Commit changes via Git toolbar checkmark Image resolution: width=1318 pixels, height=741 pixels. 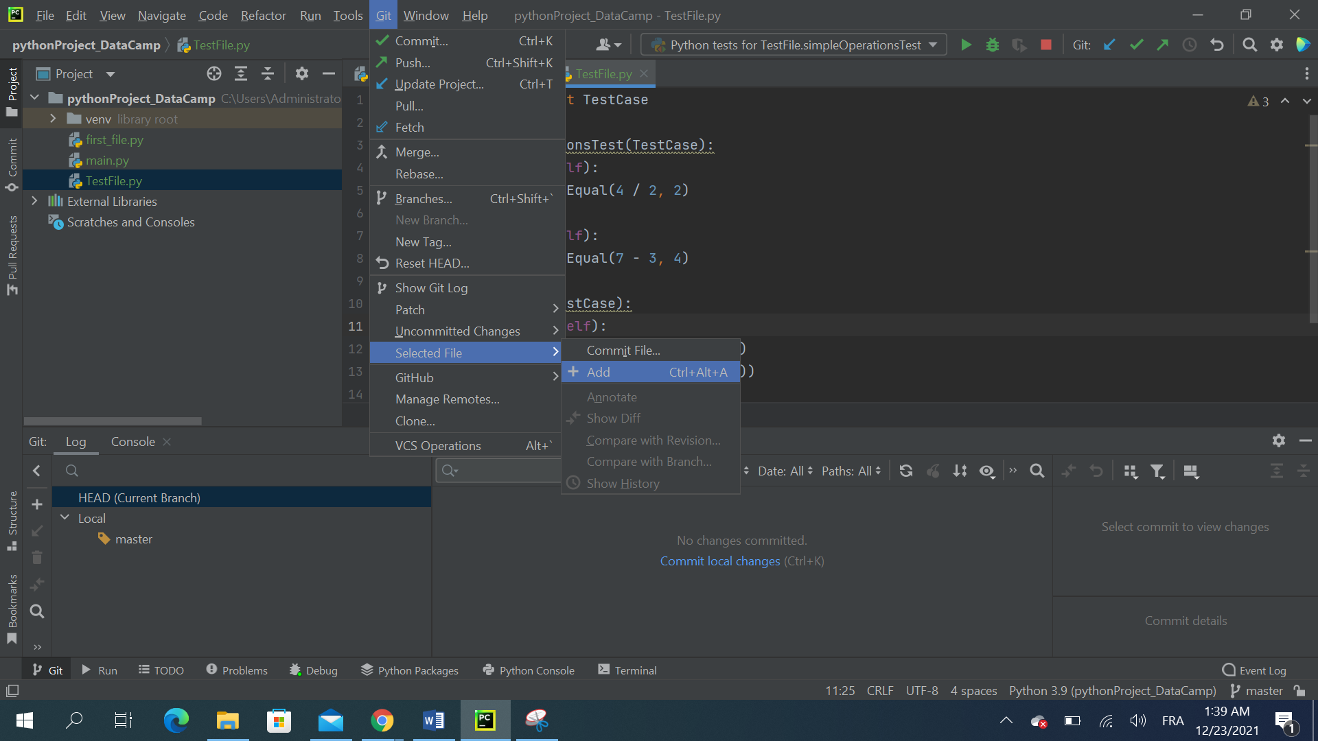[1136, 45]
